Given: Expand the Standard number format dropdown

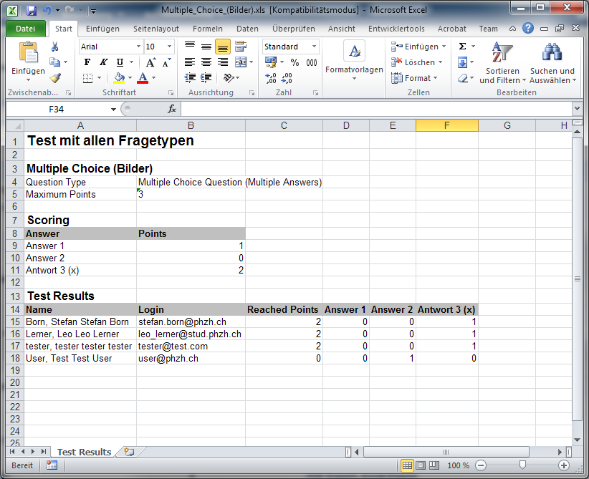Looking at the screenshot, I should (x=314, y=47).
